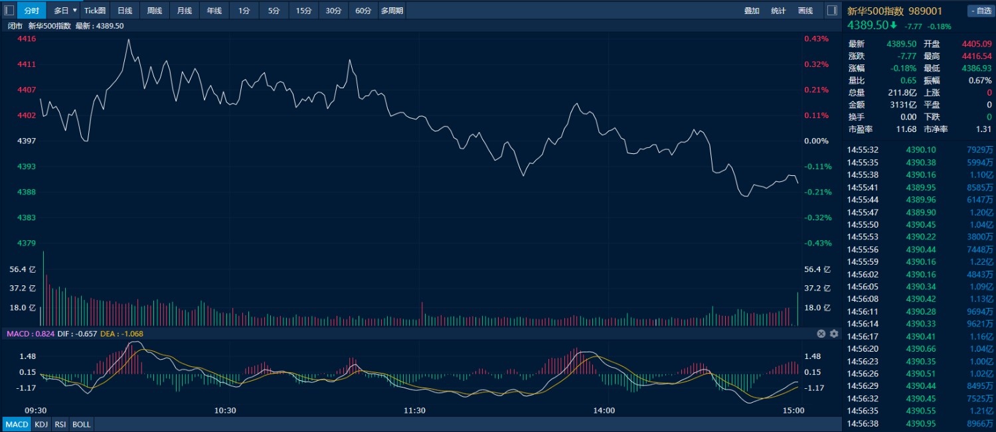The width and height of the screenshot is (996, 432).
Task: Open the 统计 statistics tool
Action: (x=778, y=11)
